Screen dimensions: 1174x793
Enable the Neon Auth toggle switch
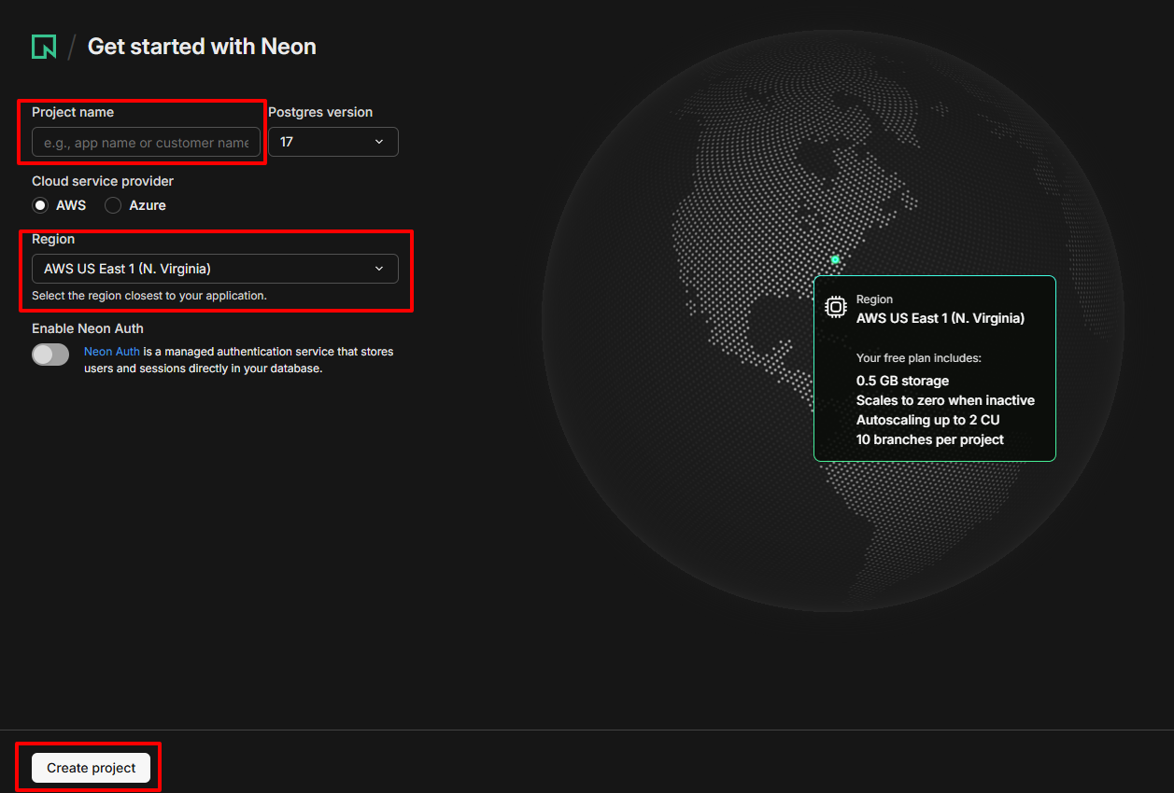click(x=50, y=355)
